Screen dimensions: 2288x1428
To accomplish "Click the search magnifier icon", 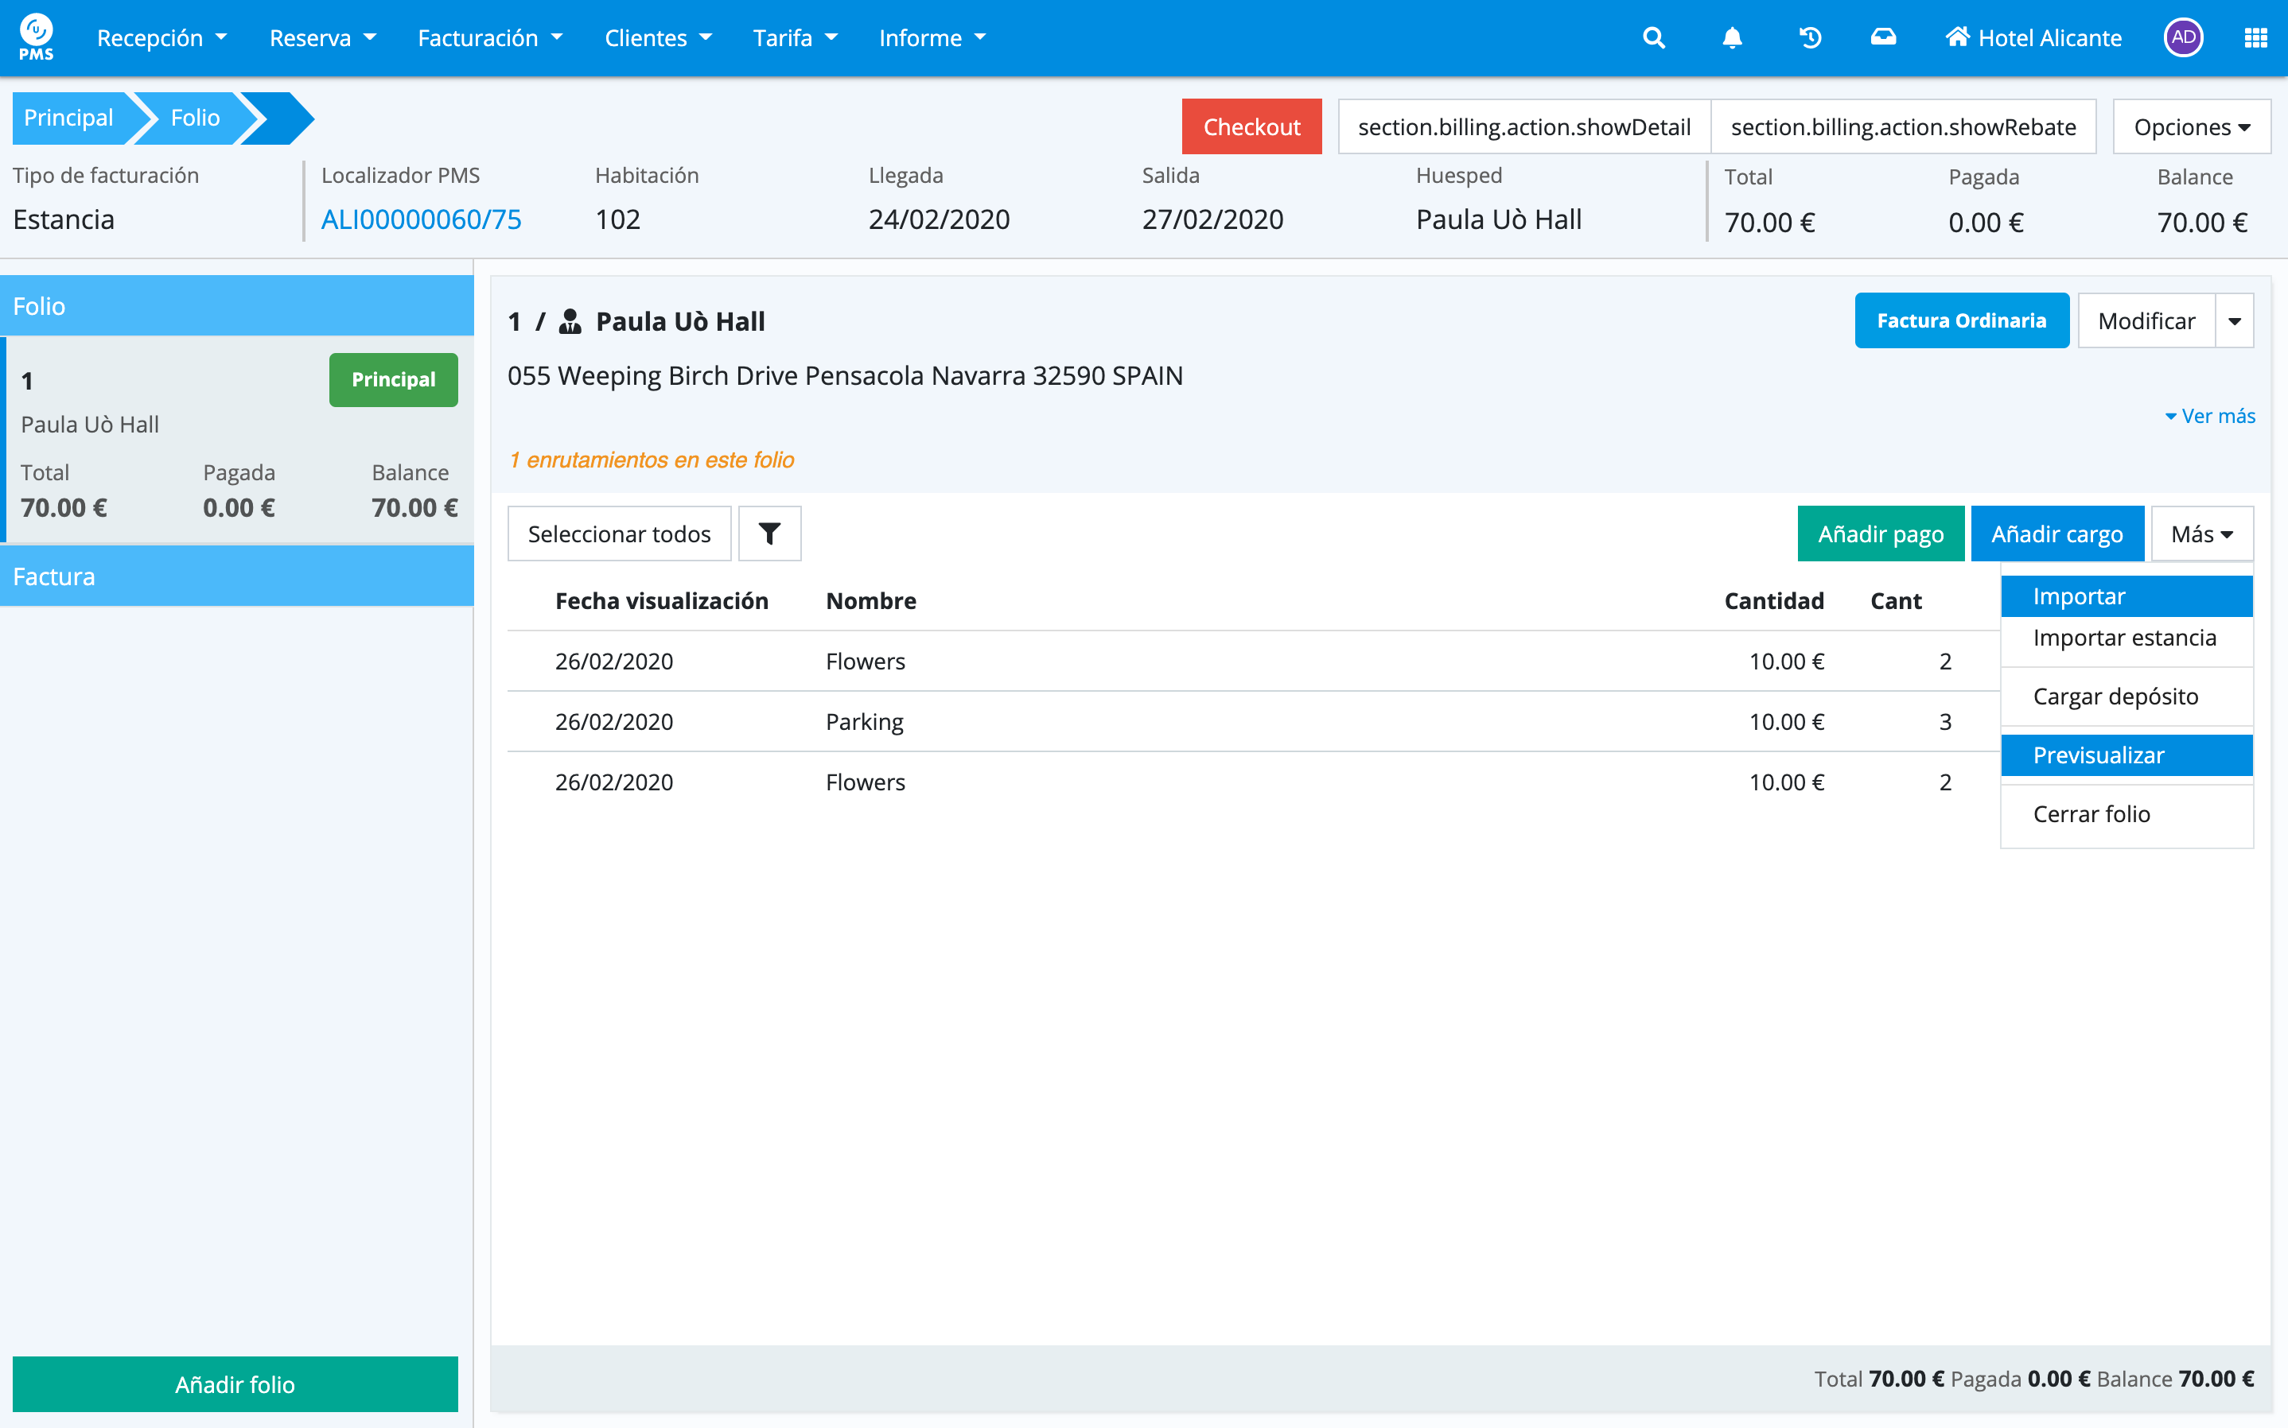I will tap(1653, 38).
